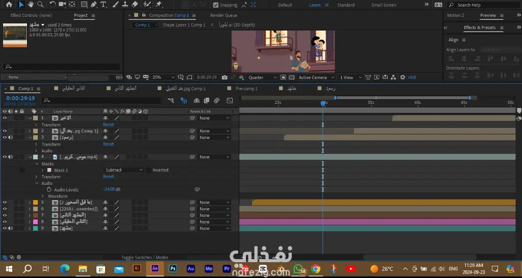
Task: Switch to the Standard workspace
Action: (x=346, y=5)
